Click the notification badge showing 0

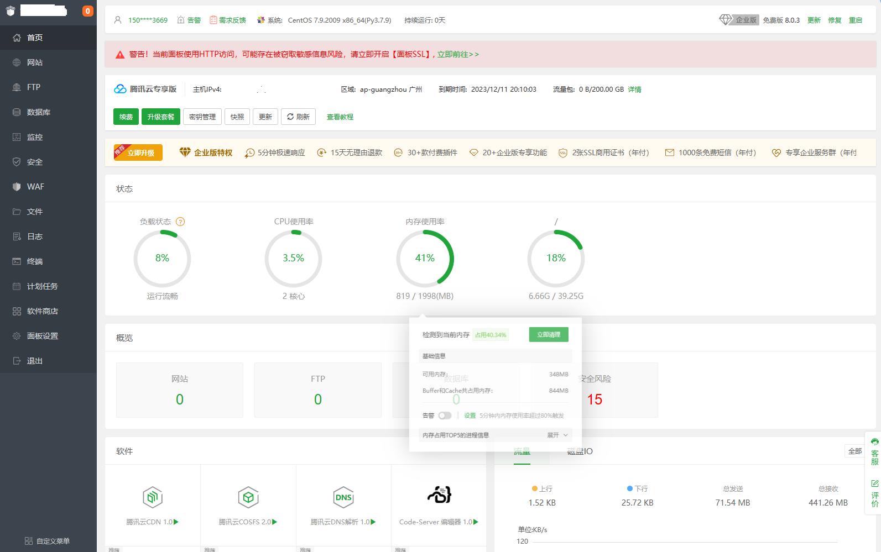click(x=87, y=11)
